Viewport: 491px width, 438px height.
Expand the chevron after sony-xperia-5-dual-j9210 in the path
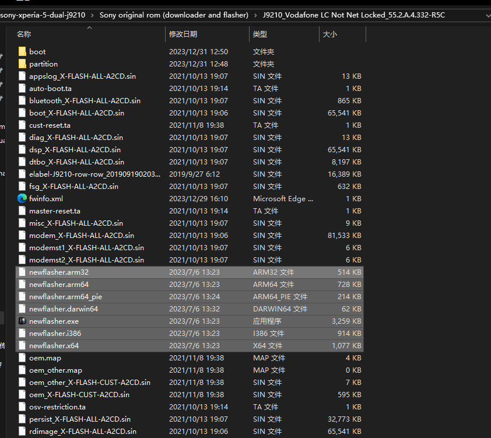pos(91,15)
